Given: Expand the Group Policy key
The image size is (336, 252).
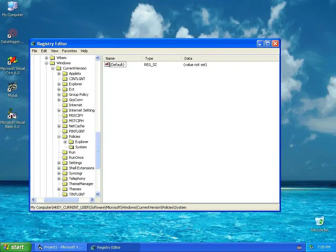Looking at the screenshot, I should click(59, 94).
